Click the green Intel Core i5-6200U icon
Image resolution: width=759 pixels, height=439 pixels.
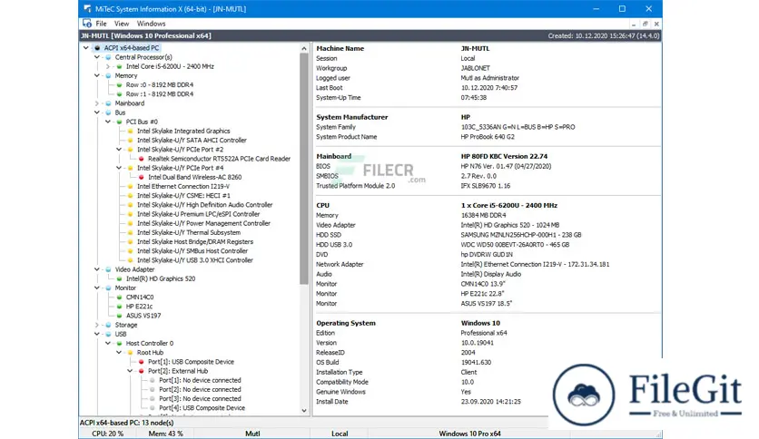point(120,66)
